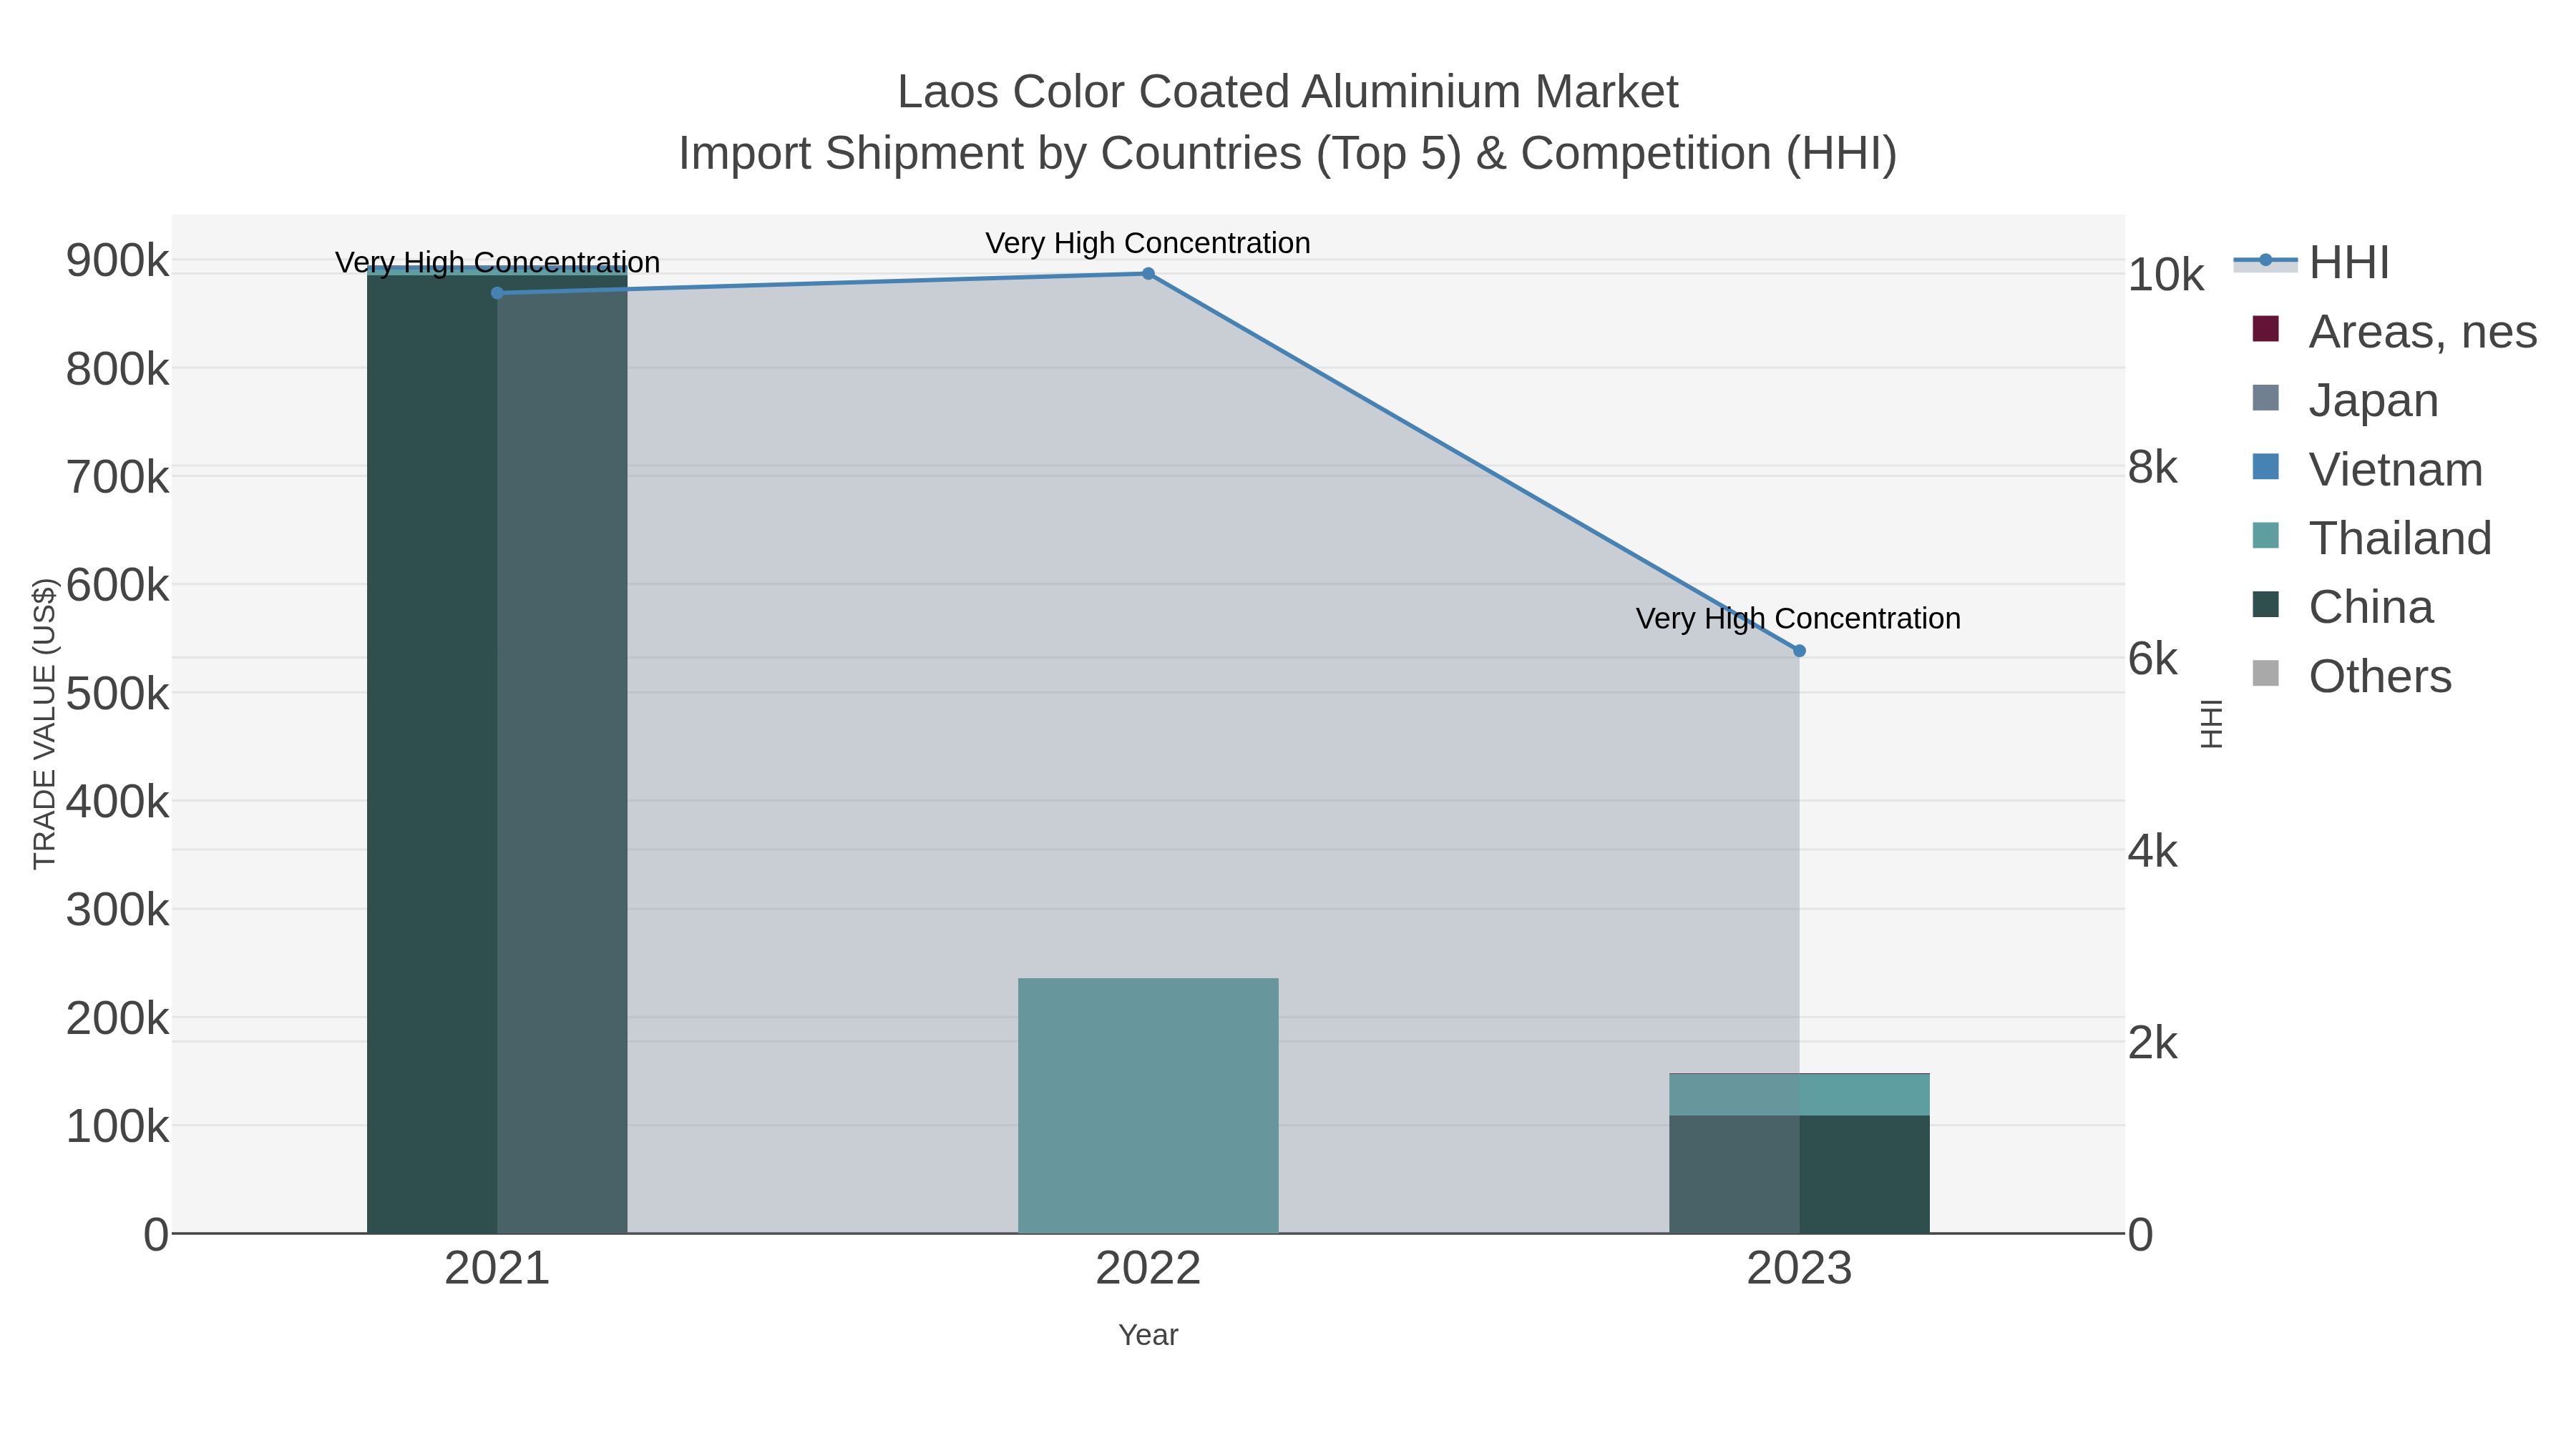The image size is (2576, 1448).
Task: Click the HHI data point for 2022
Action: 1148,274
